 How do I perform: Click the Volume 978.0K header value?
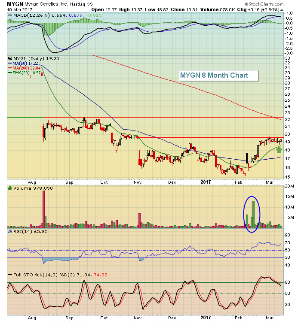(x=218, y=9)
